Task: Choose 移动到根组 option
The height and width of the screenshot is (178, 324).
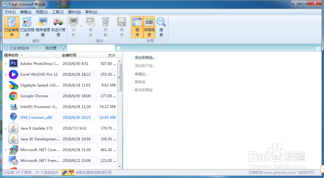Action: point(144,90)
